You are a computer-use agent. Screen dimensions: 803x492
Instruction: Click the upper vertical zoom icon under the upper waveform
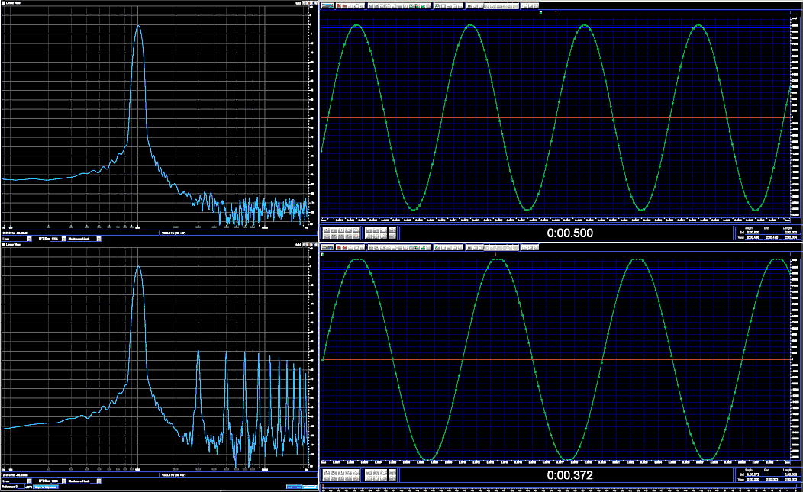(392, 230)
